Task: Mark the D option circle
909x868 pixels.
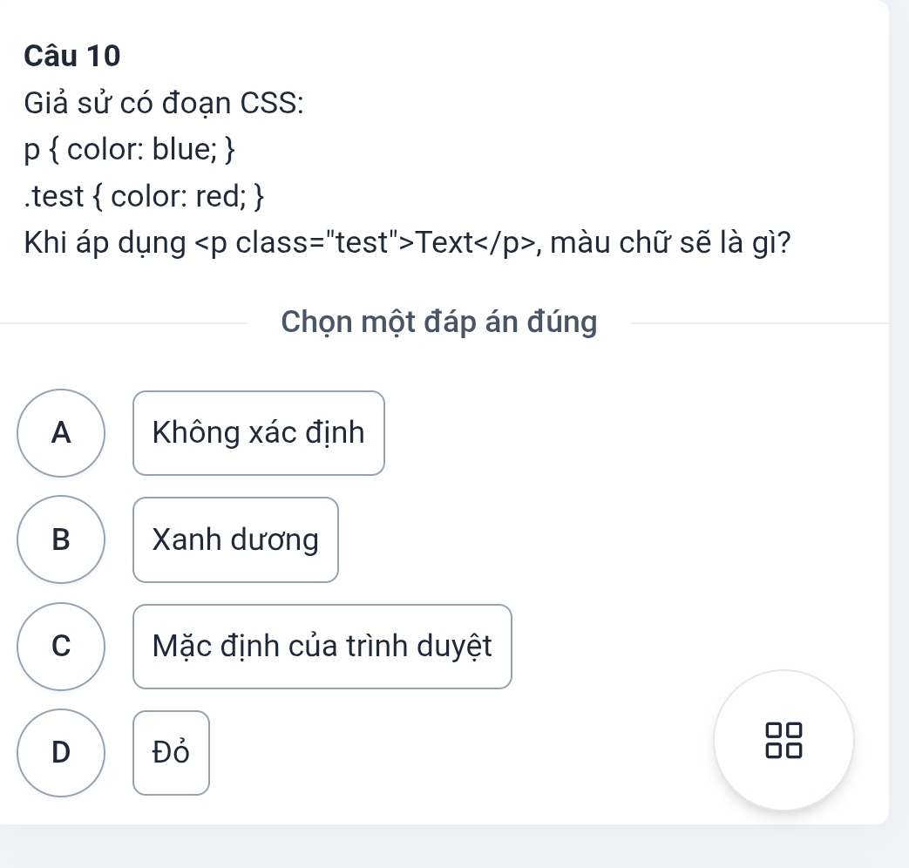Action: coord(61,753)
